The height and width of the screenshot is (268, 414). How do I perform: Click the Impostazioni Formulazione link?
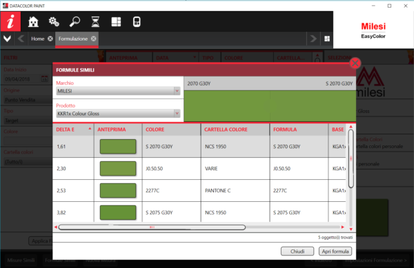375,260
